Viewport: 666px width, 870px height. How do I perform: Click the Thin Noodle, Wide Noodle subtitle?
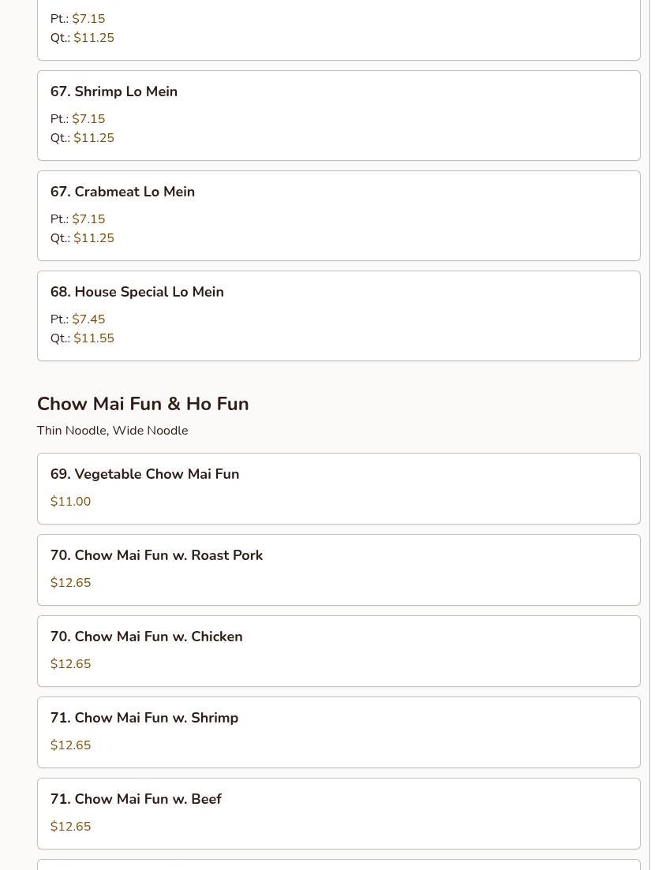(112, 431)
